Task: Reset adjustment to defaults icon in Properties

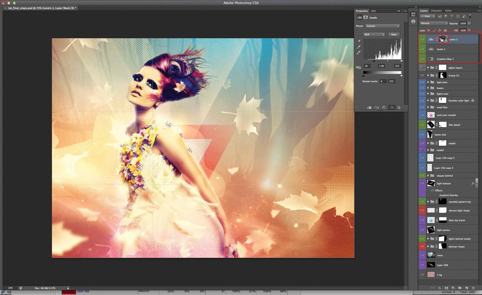Action: click(x=384, y=108)
